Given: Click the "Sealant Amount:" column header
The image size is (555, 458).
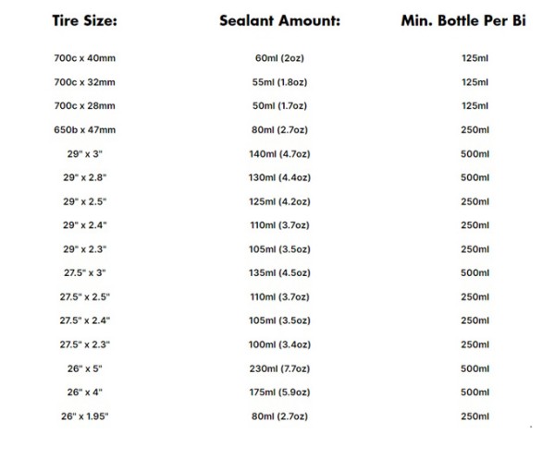Looking at the screenshot, I should pos(279,21).
